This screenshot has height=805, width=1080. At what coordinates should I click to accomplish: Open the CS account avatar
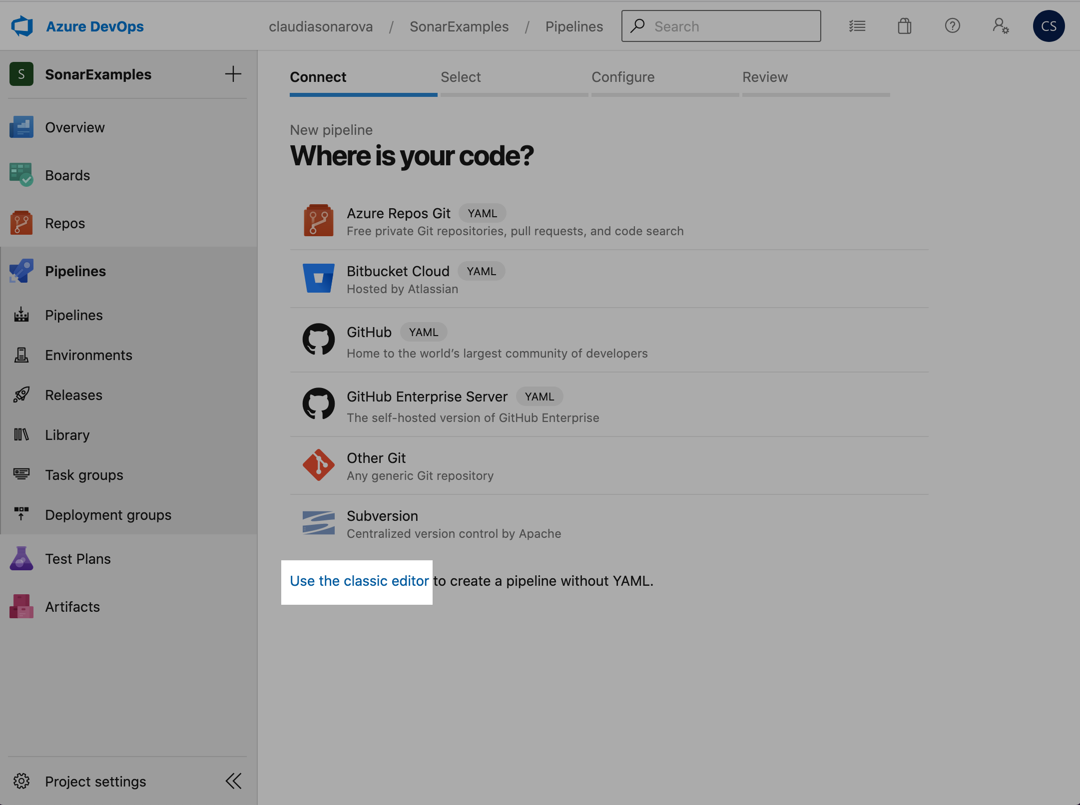pos(1049,26)
